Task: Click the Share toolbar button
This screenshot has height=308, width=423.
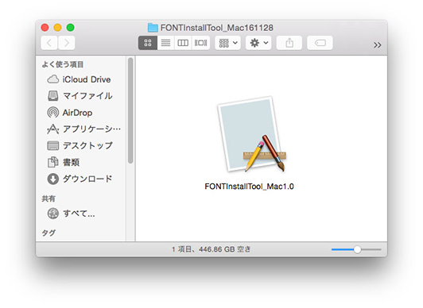Action: tap(289, 43)
